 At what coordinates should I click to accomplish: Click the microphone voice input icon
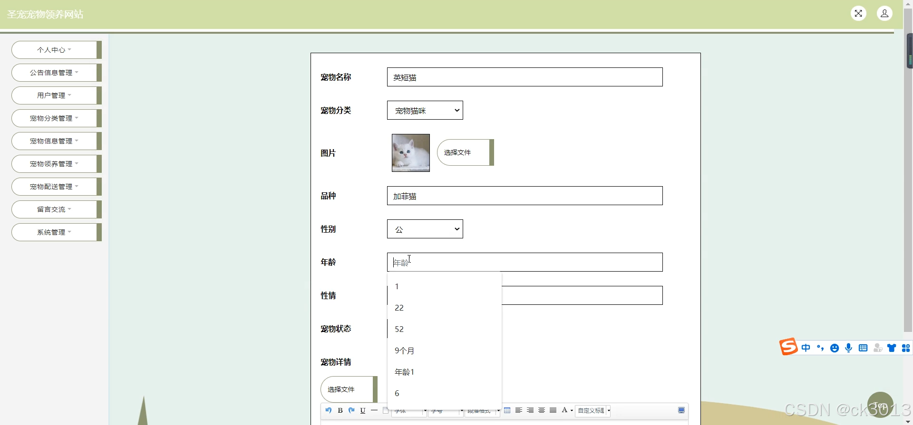click(849, 348)
